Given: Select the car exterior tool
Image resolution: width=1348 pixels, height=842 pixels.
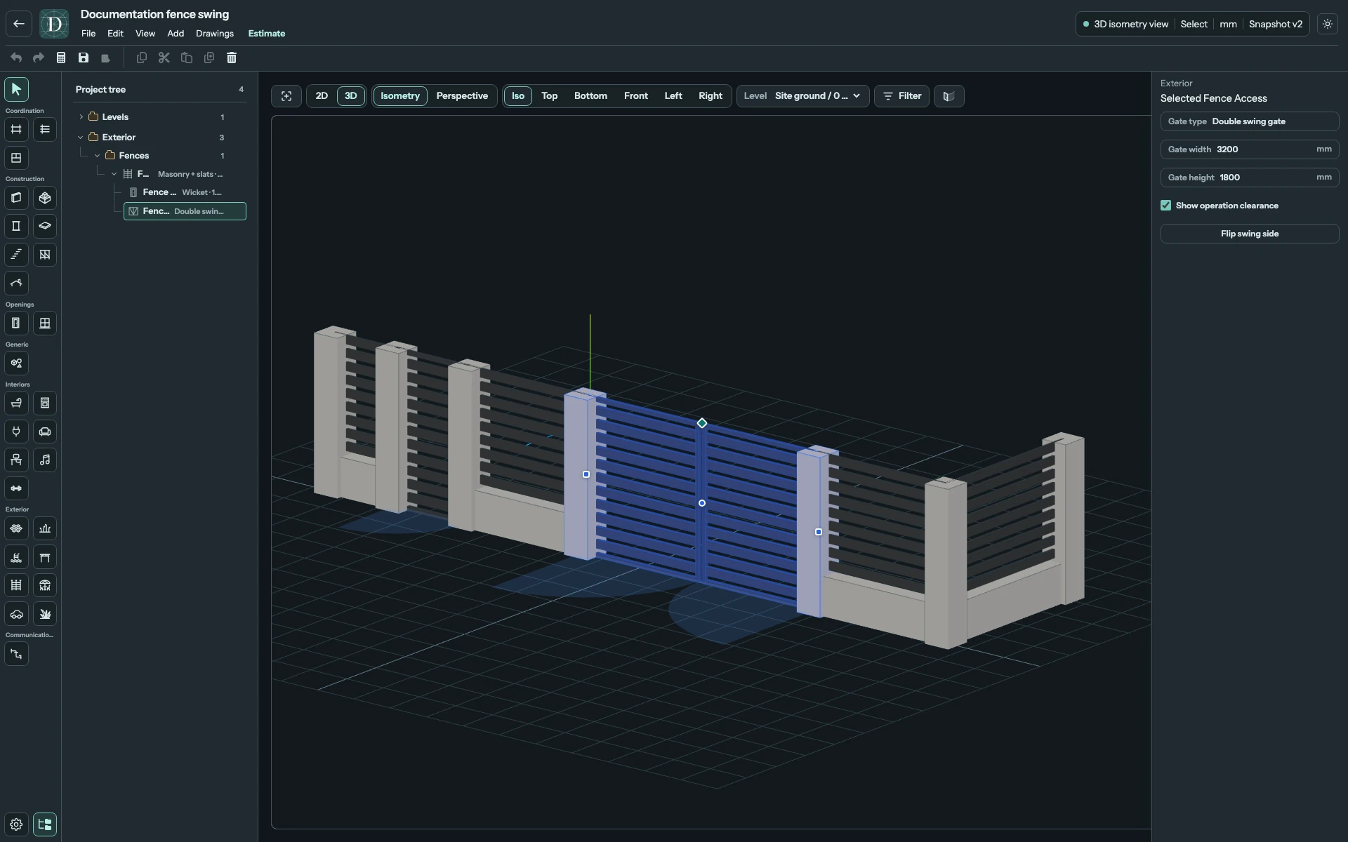Looking at the screenshot, I should point(16,614).
